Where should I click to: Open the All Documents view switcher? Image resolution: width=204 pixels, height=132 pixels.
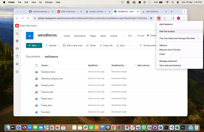coord(148,46)
